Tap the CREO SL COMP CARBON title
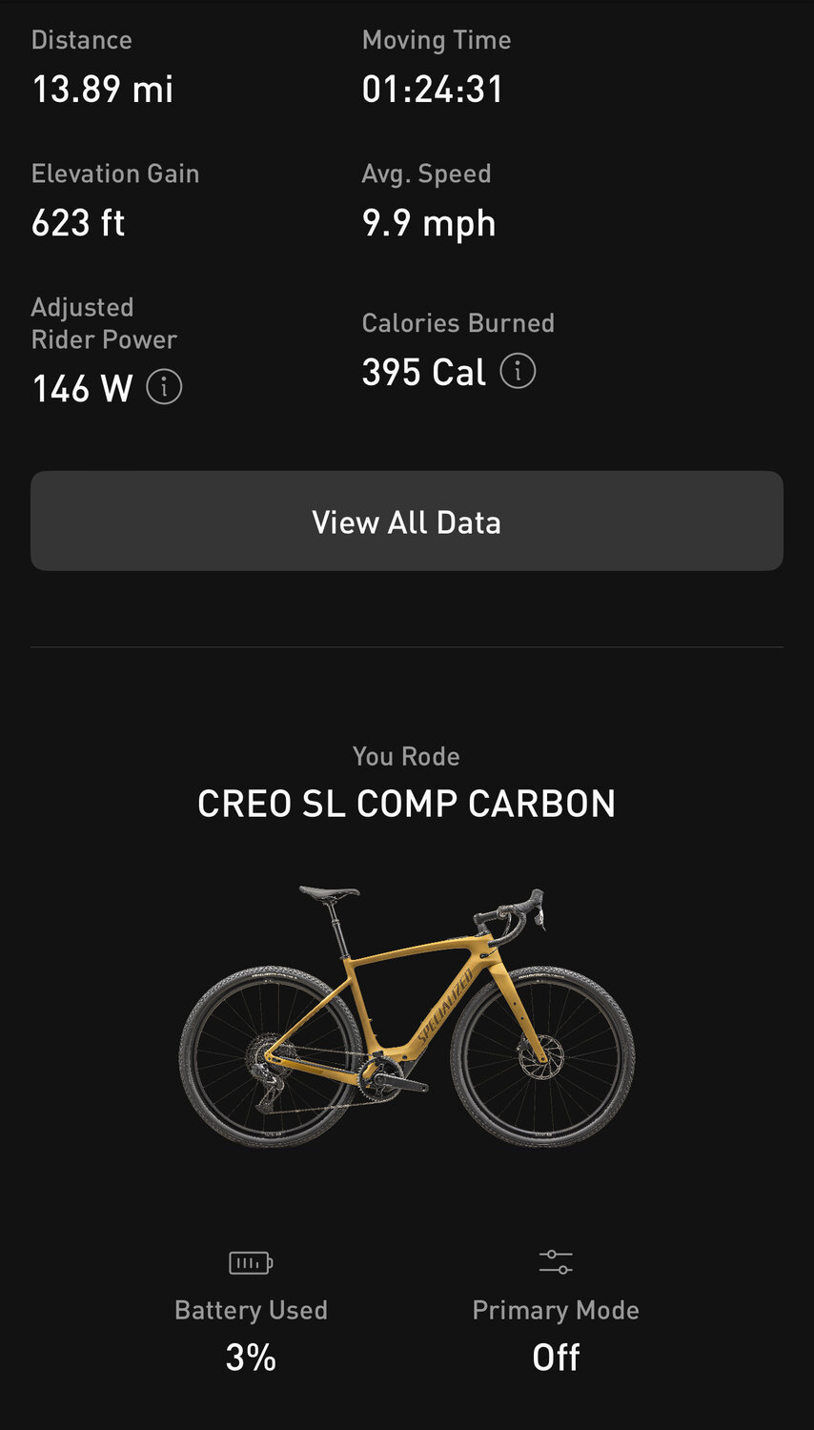Image resolution: width=814 pixels, height=1430 pixels. click(407, 804)
